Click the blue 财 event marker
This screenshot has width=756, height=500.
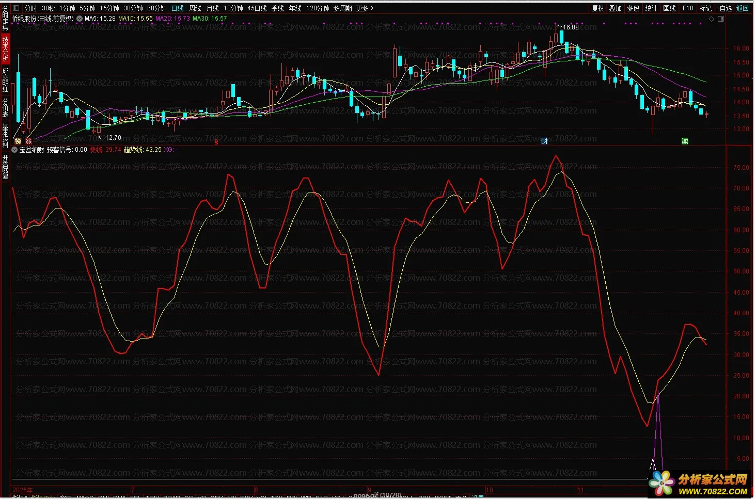[x=544, y=141]
